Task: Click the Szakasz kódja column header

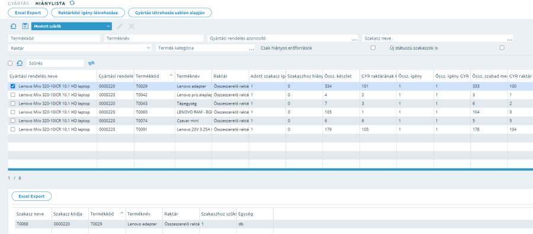Action: click(70, 214)
